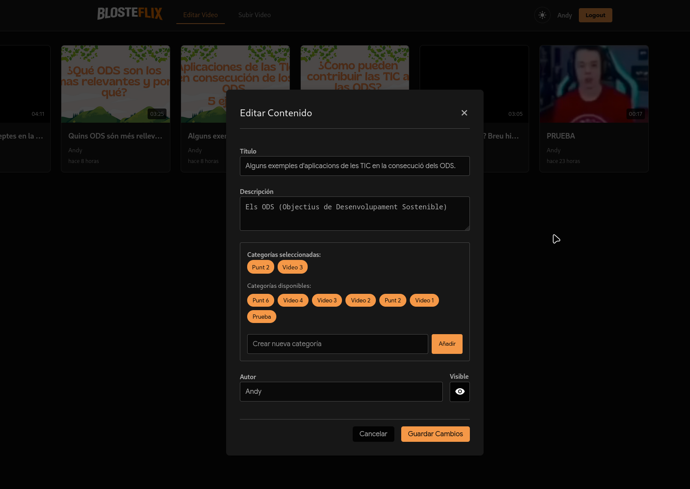Remove selected category Punt 2
This screenshot has height=489, width=690.
260,267
